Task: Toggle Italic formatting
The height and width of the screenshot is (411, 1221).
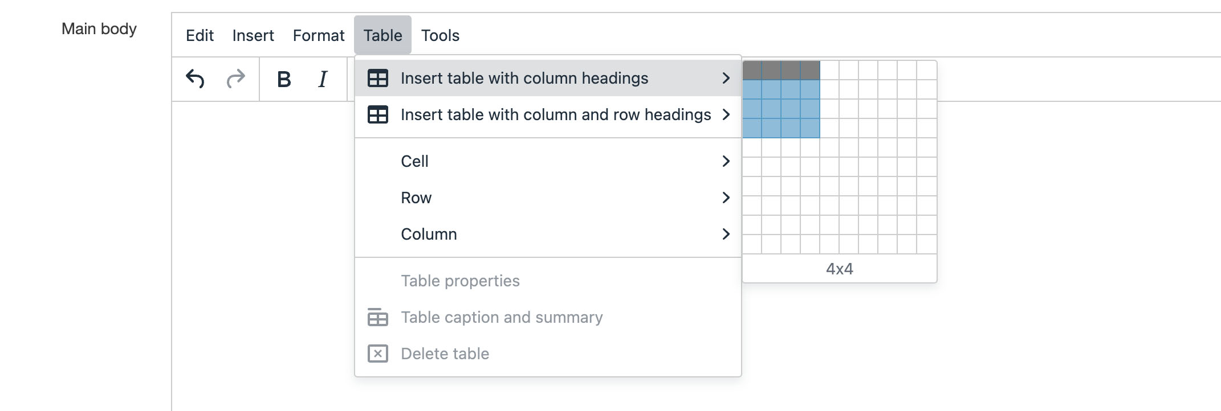Action: pos(323,79)
